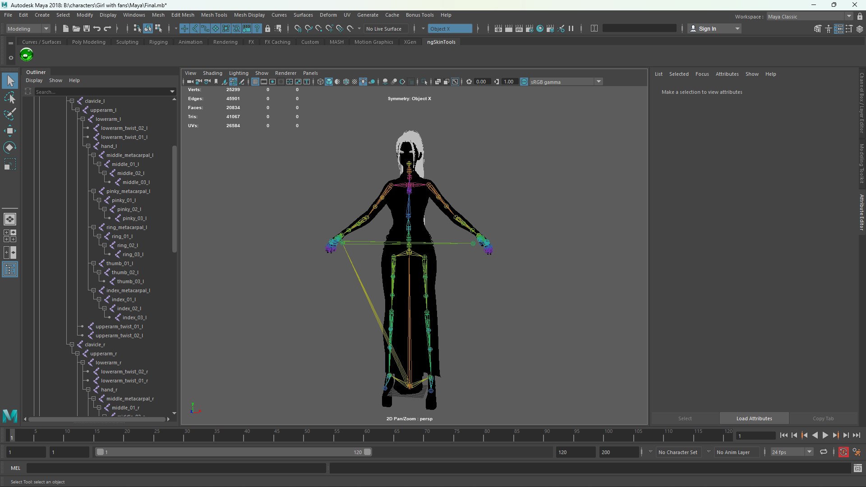
Task: Click the lock icon beside Workspace dropdown
Action: [860, 16]
